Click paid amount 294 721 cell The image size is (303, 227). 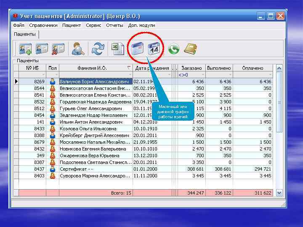point(253,169)
